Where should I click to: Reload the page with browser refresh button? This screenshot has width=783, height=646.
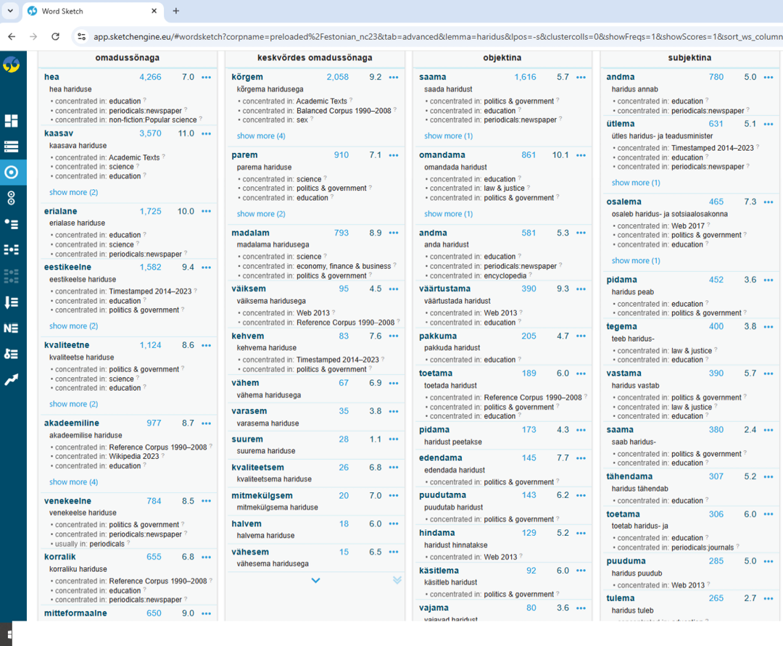coord(55,36)
